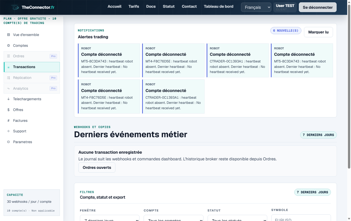Click the "Derniers événements métier" heading
Viewport: 351px width, 221px height.
click(x=131, y=134)
